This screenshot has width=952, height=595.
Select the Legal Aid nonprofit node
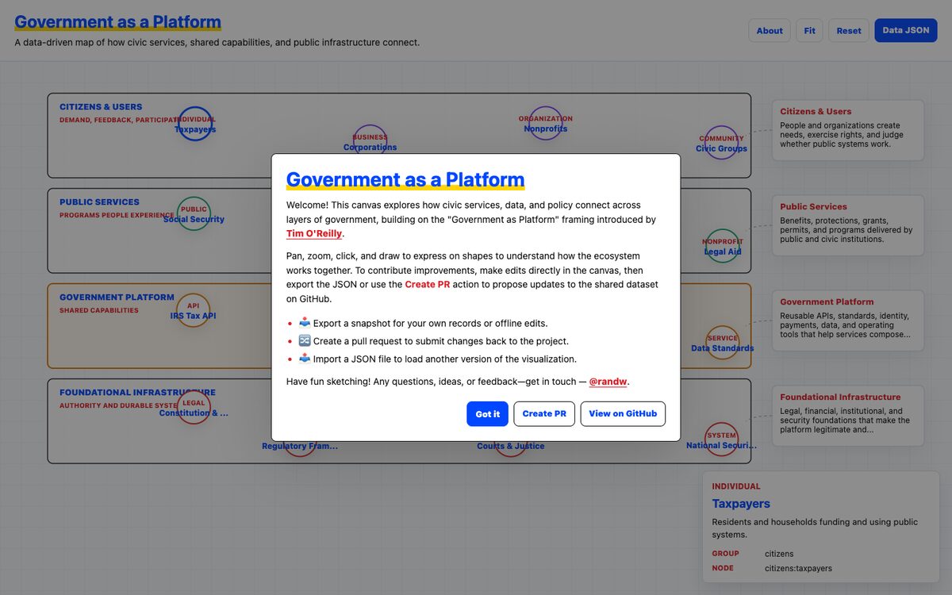(x=722, y=246)
